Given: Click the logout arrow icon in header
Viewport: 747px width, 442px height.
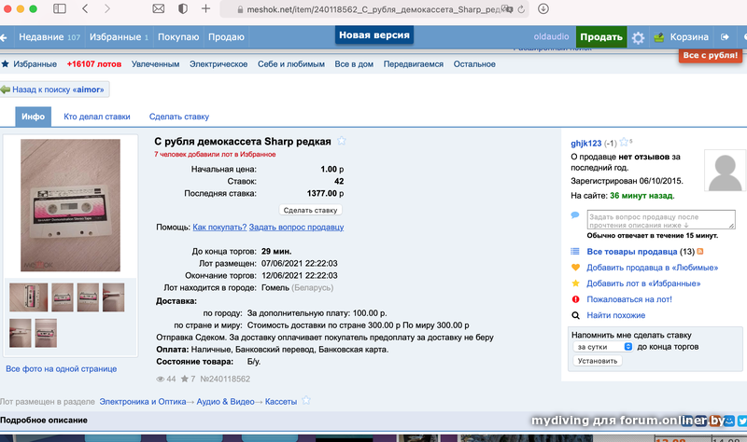Looking at the screenshot, I should pos(726,37).
